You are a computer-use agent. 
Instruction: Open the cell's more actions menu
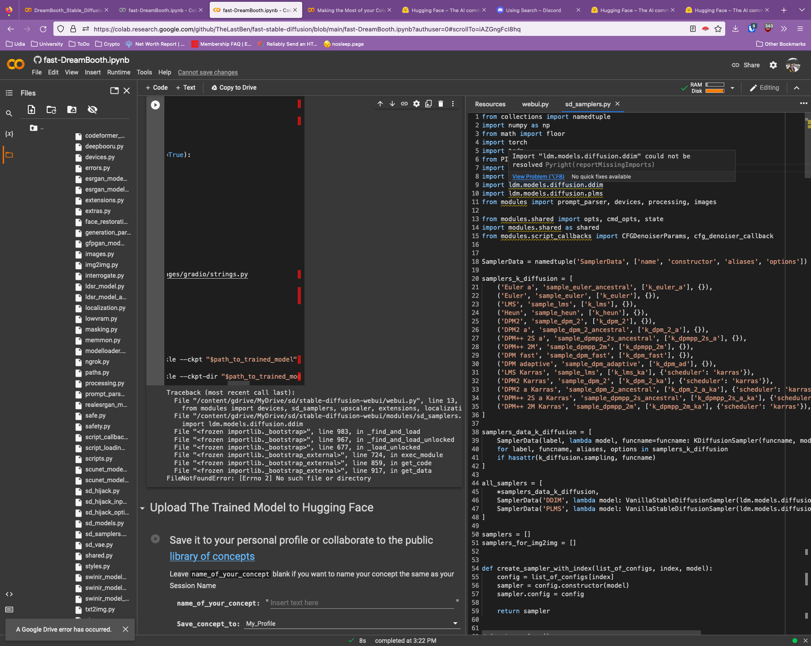(453, 104)
